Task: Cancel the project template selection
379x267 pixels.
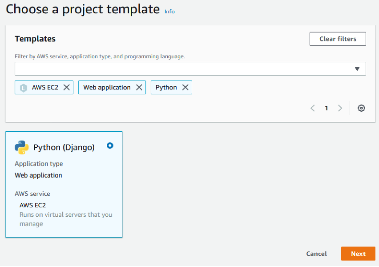Action: pyautogui.click(x=316, y=254)
